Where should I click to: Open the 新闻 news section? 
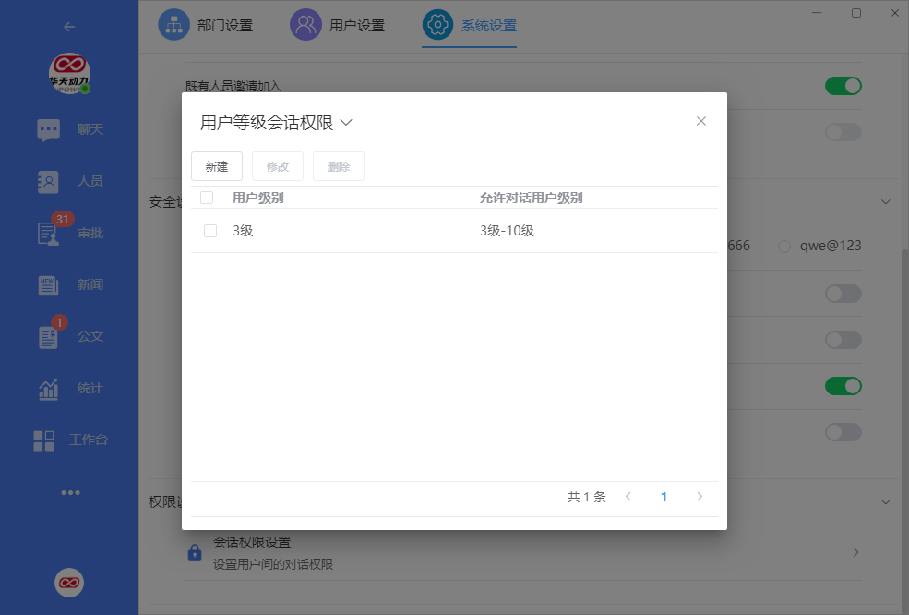(x=69, y=284)
